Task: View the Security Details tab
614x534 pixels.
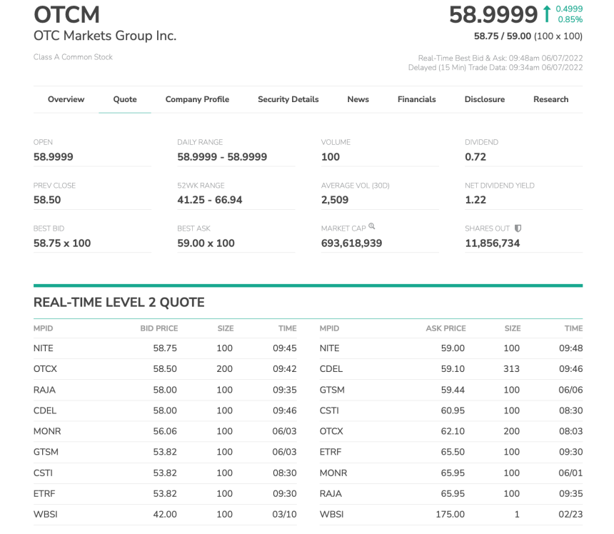Action: click(288, 99)
